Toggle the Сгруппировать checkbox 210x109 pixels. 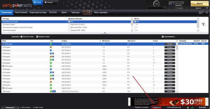(x=162, y=36)
